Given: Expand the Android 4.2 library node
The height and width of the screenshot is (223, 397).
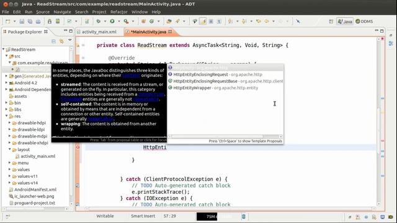Looking at the screenshot, I should tap(7, 82).
